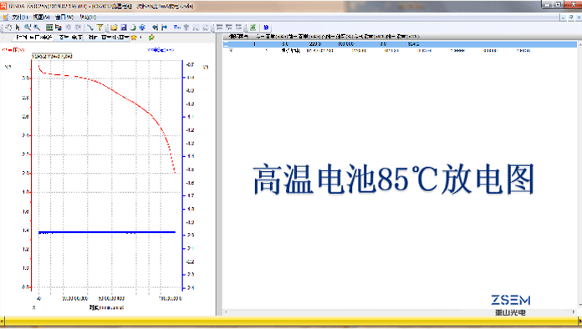Click the diagonal line drawing tool icon

[x=89, y=28]
